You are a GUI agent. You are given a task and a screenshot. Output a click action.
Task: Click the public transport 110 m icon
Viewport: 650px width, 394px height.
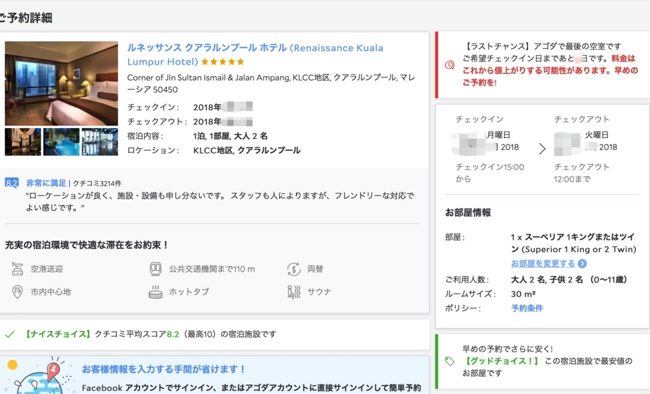(156, 269)
